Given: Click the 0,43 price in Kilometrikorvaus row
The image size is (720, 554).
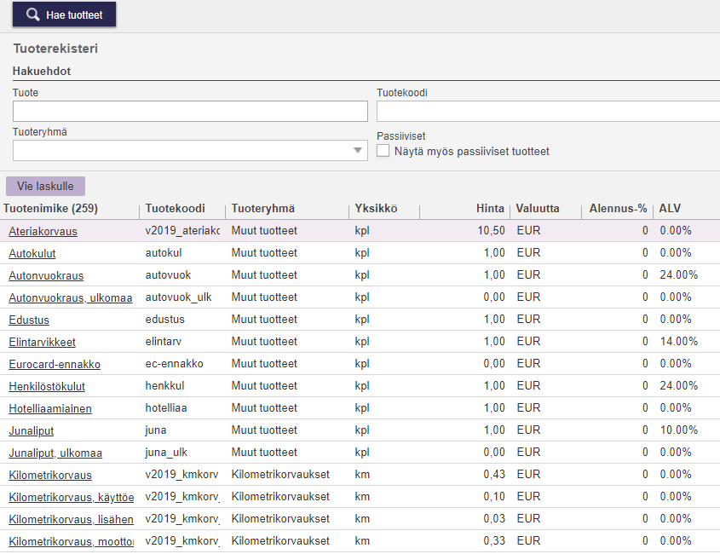Looking at the screenshot, I should click(494, 475).
